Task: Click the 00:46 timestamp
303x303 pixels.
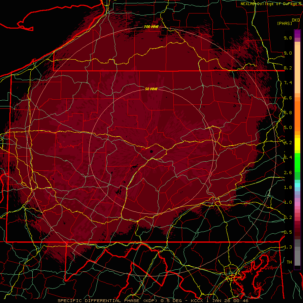Action: click(x=241, y=301)
